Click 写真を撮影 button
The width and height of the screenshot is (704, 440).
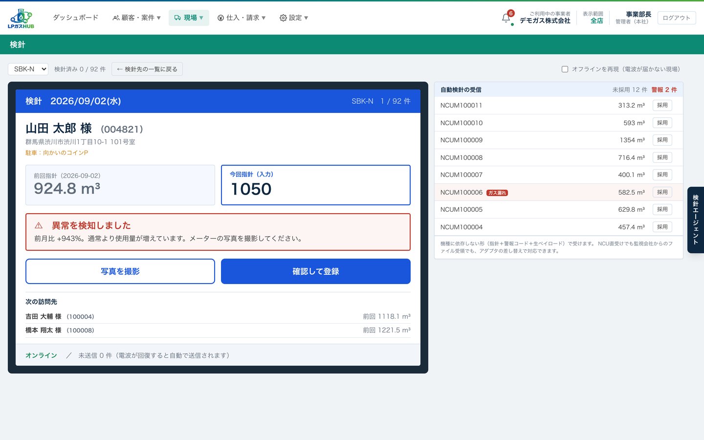(120, 271)
